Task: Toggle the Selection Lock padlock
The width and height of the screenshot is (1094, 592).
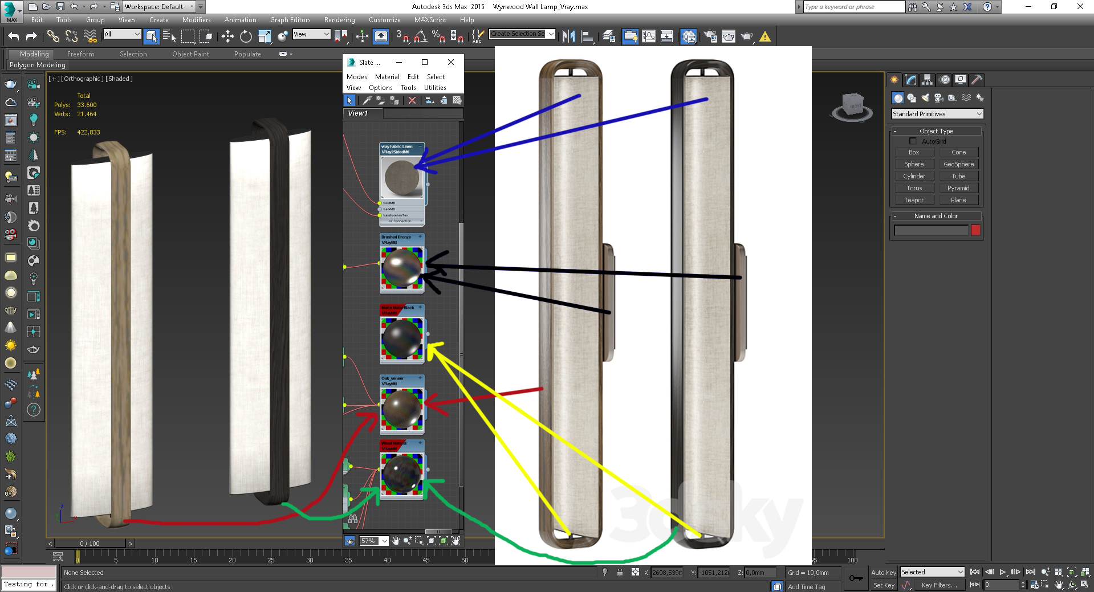Action: click(x=620, y=573)
